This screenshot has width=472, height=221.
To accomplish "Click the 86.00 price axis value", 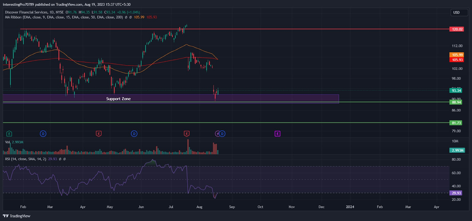I will tap(456, 110).
